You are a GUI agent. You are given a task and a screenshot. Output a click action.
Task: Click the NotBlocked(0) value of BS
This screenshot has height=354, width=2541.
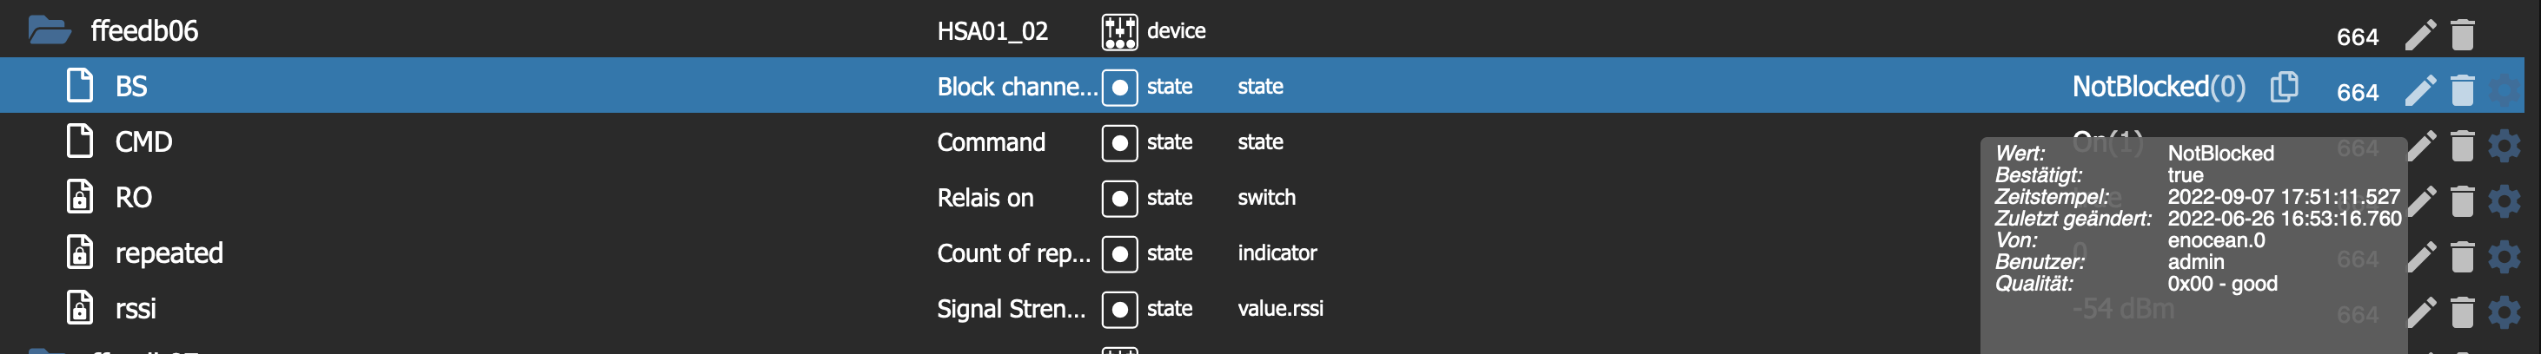[2157, 87]
